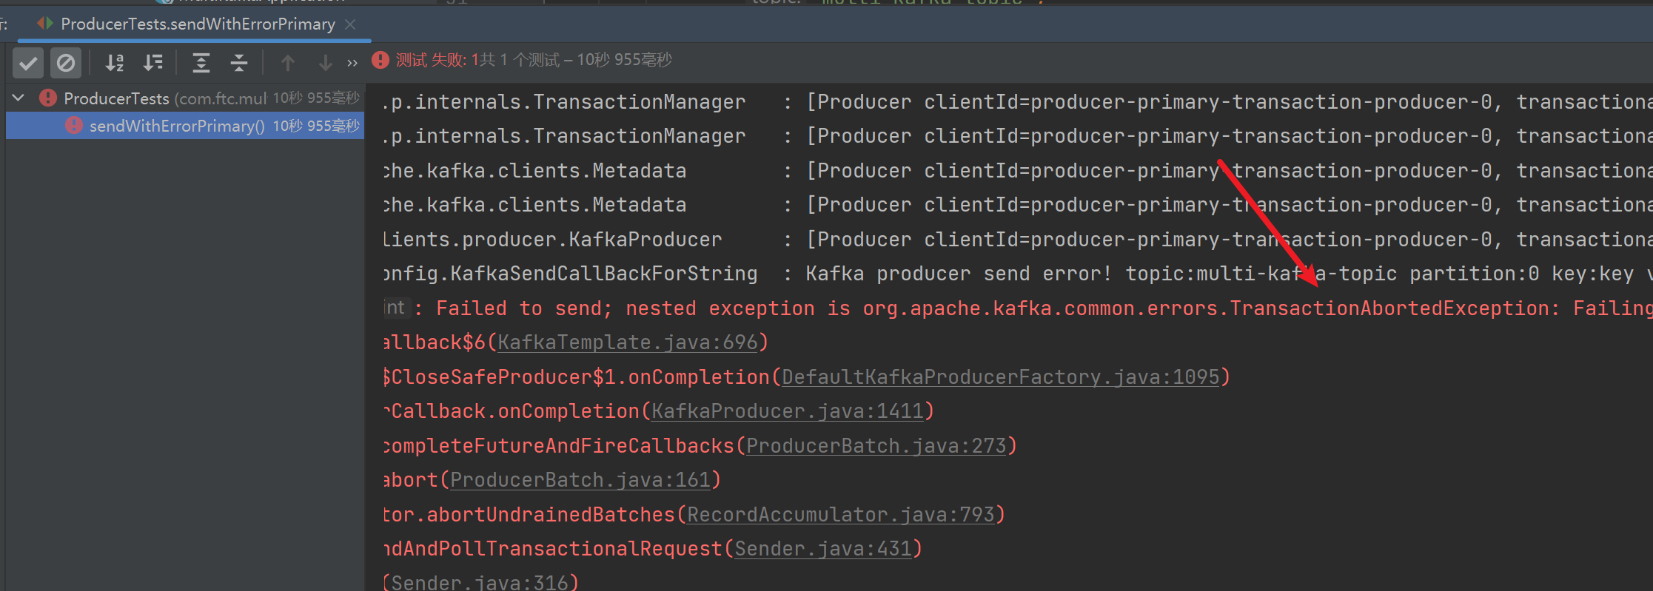Sort tests by duration
1653x591 pixels.
153,63
